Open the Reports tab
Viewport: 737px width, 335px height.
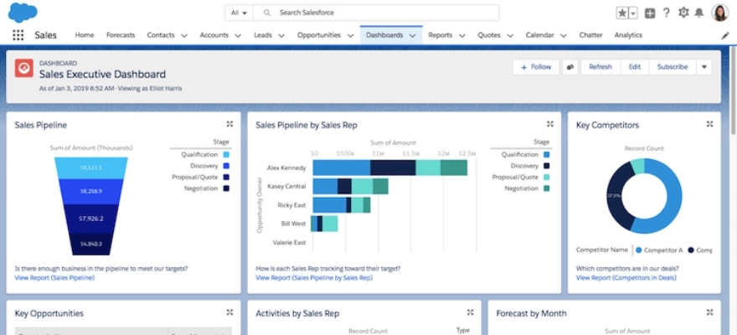click(441, 35)
